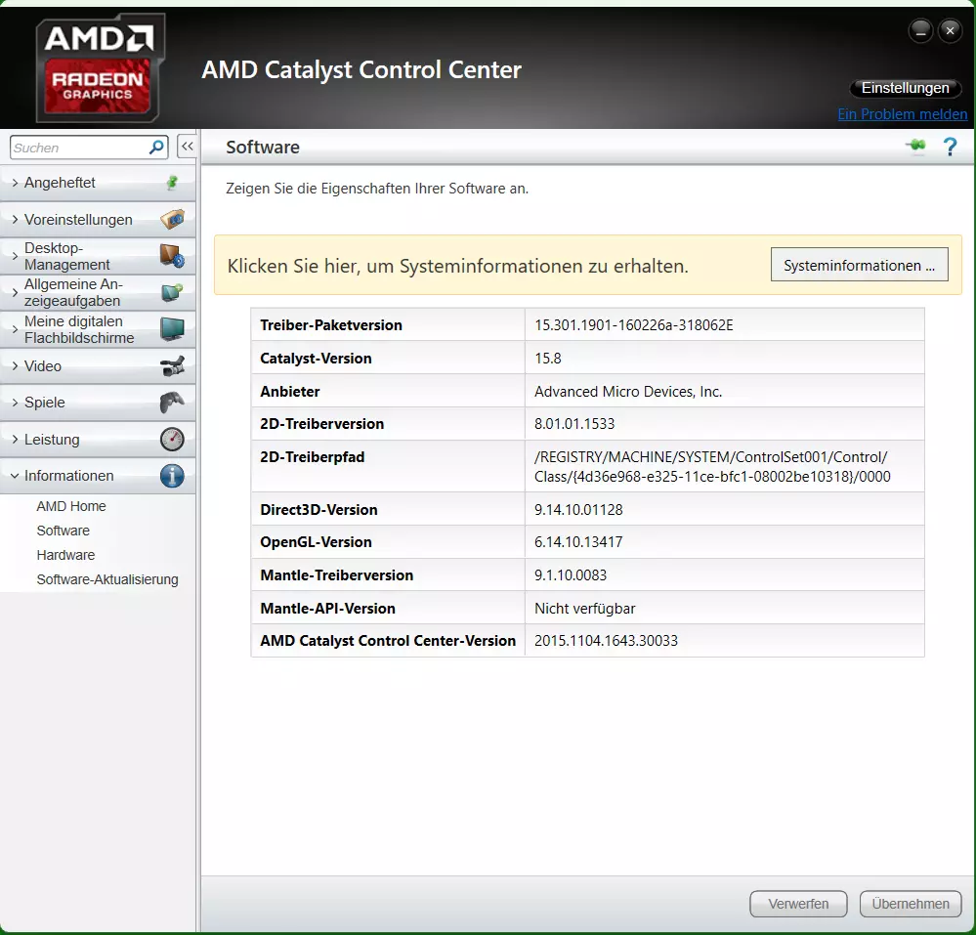This screenshot has height=935, width=976.
Task: Click the Anbieter label
Action: (x=289, y=392)
